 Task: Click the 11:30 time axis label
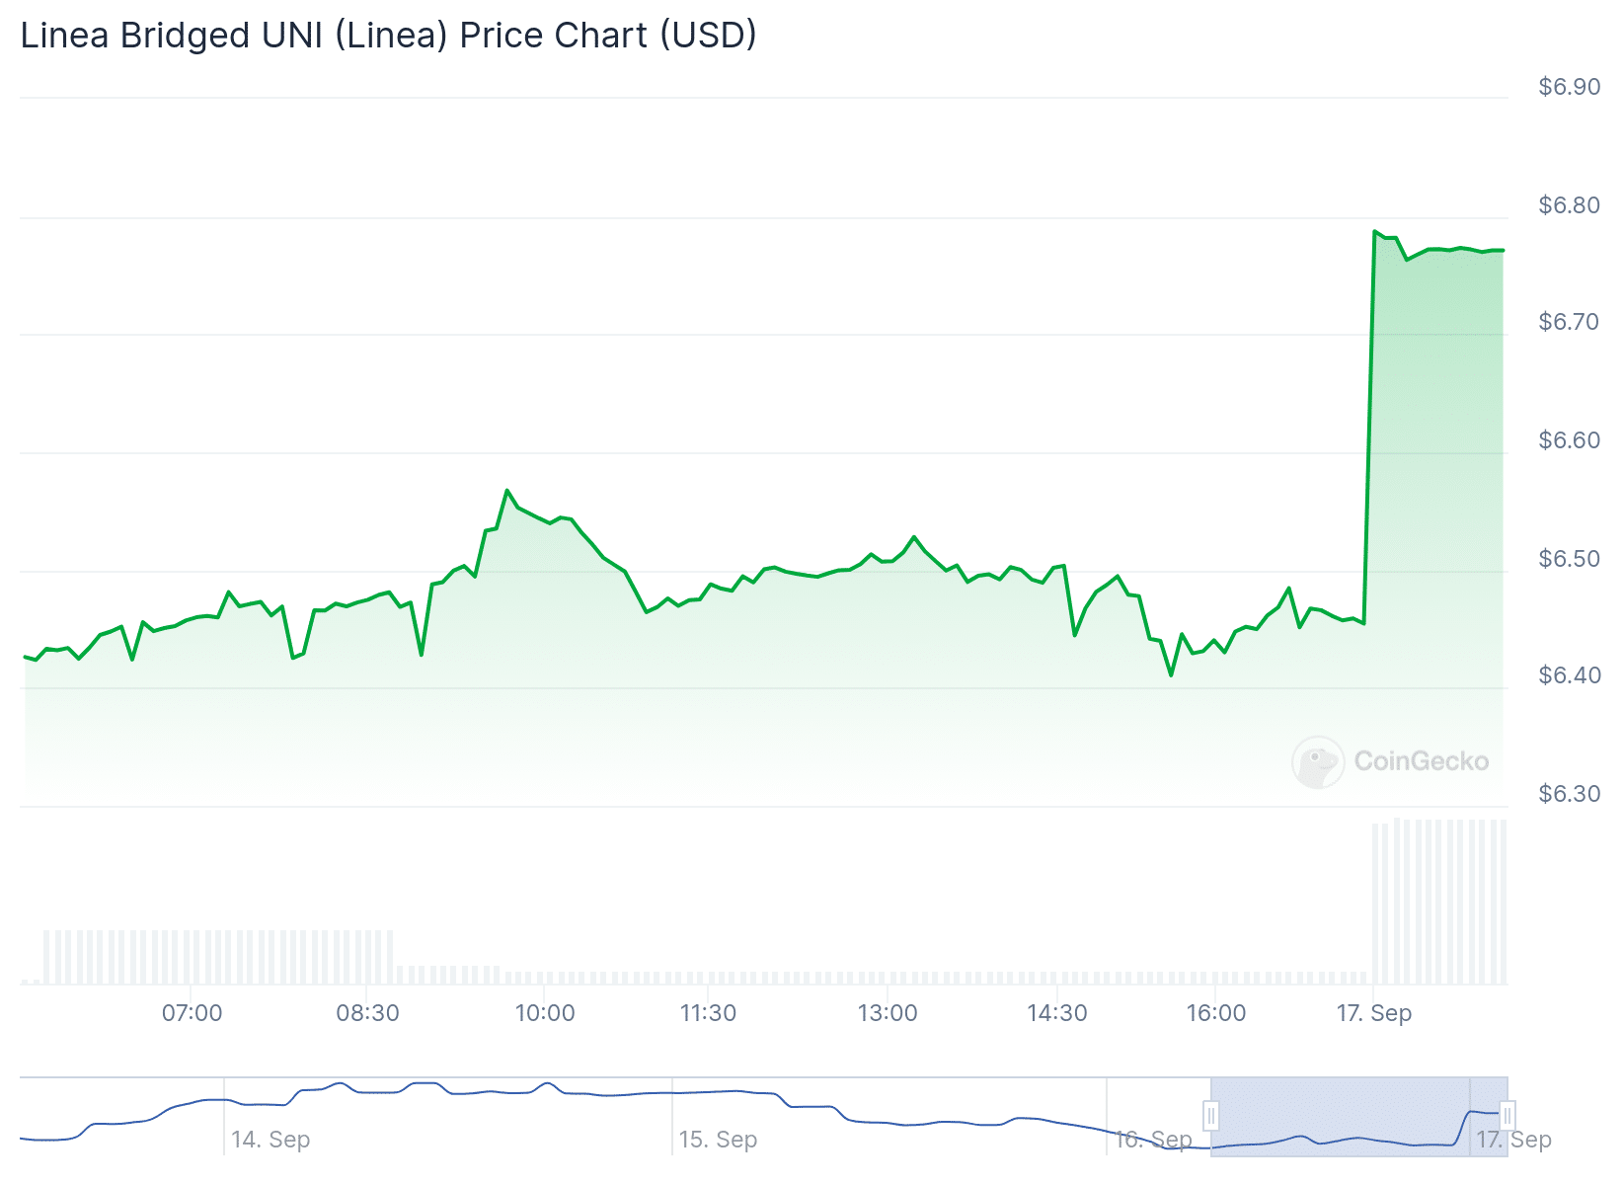(x=708, y=1013)
